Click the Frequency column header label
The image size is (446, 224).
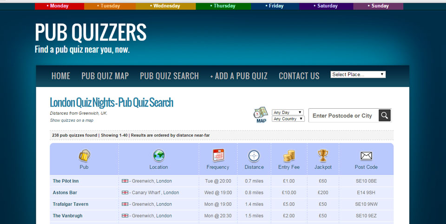coord(217,167)
